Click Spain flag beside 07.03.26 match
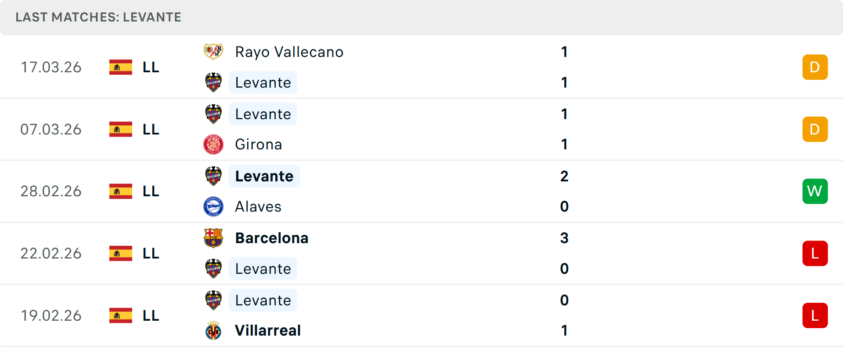 [121, 129]
